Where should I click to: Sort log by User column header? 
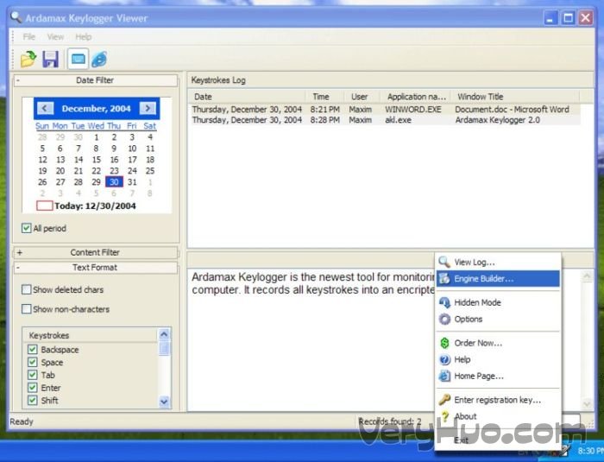point(362,97)
